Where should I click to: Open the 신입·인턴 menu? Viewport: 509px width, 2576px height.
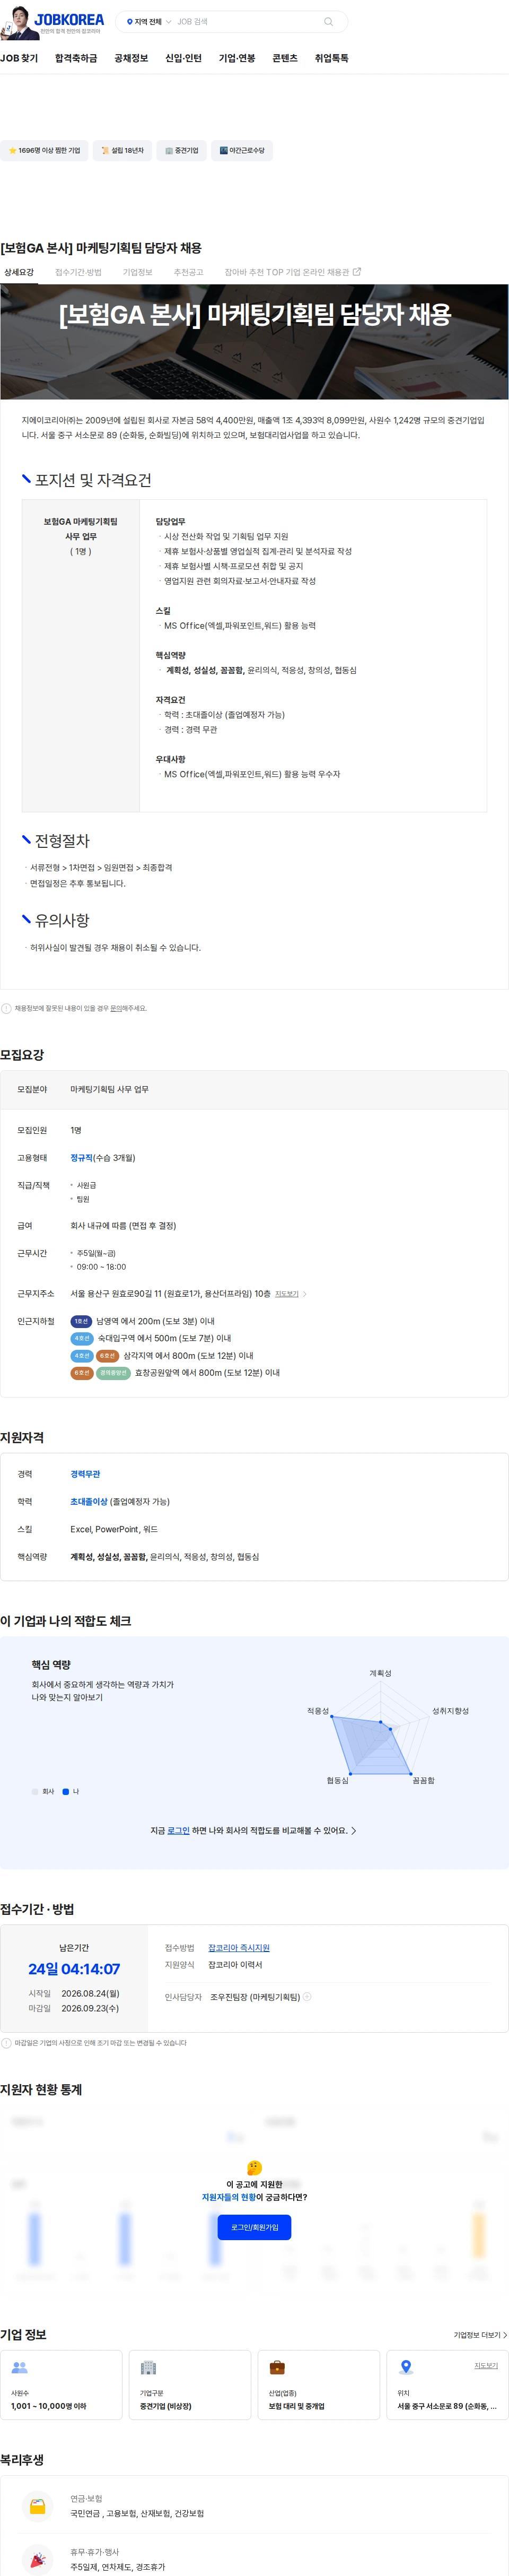[x=183, y=59]
